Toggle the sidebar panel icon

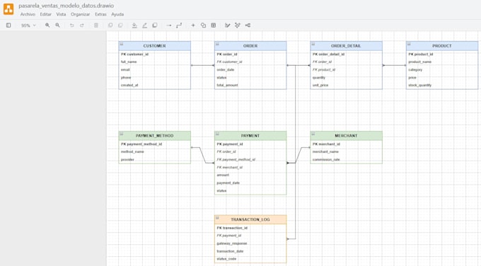tap(8, 25)
